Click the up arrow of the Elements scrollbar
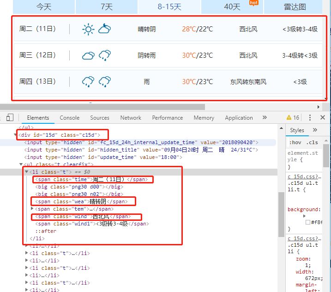This screenshot has height=292, width=331. tap(281, 128)
